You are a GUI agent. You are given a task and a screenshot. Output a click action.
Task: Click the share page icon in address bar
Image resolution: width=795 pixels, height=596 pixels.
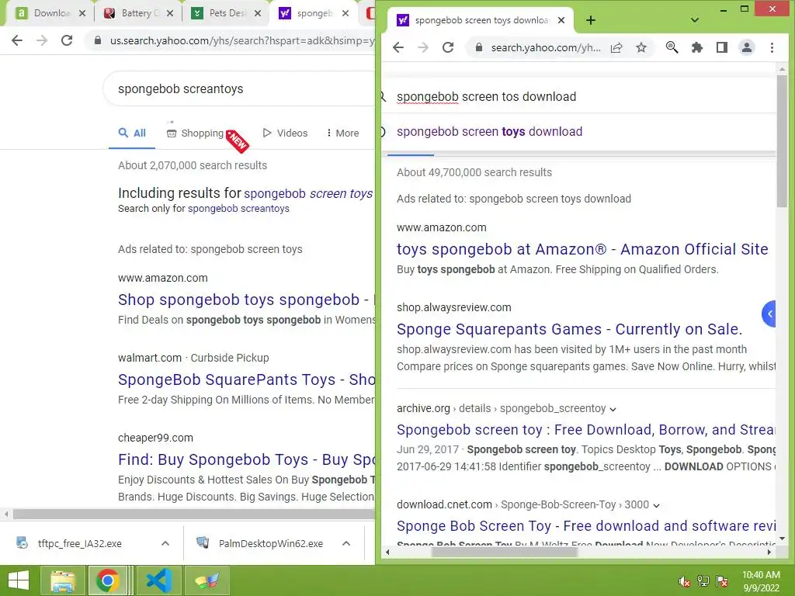coord(616,47)
